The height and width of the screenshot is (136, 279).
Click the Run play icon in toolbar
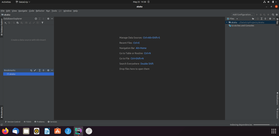[x=257, y=15]
